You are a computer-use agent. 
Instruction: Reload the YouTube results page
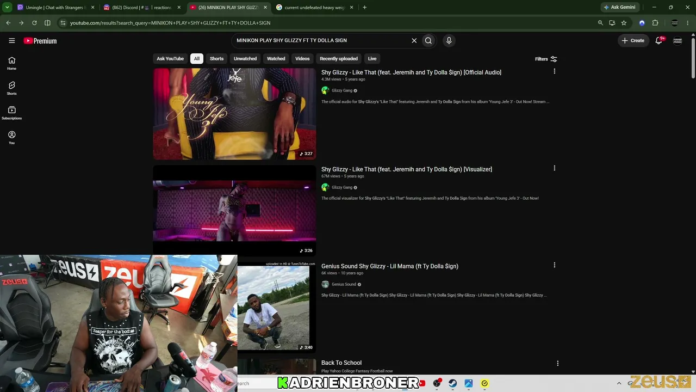tap(34, 23)
